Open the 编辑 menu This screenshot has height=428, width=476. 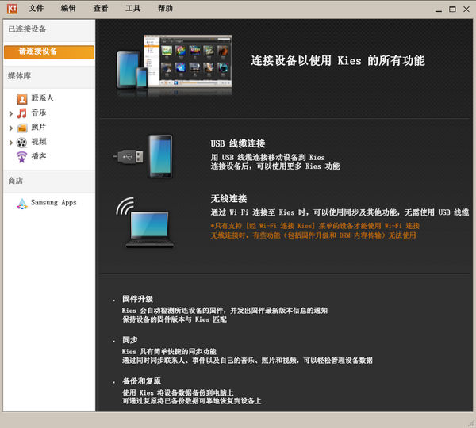point(68,8)
